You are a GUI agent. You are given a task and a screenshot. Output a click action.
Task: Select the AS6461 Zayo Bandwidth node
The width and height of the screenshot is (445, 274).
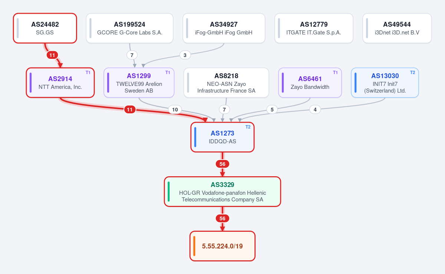coord(310,83)
